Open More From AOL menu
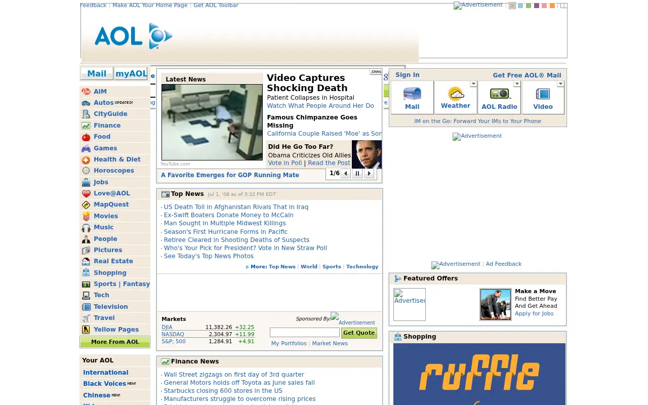This screenshot has width=648, height=405. click(115, 342)
